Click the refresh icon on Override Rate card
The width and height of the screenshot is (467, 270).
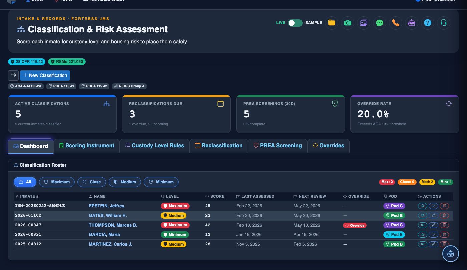tap(449, 104)
